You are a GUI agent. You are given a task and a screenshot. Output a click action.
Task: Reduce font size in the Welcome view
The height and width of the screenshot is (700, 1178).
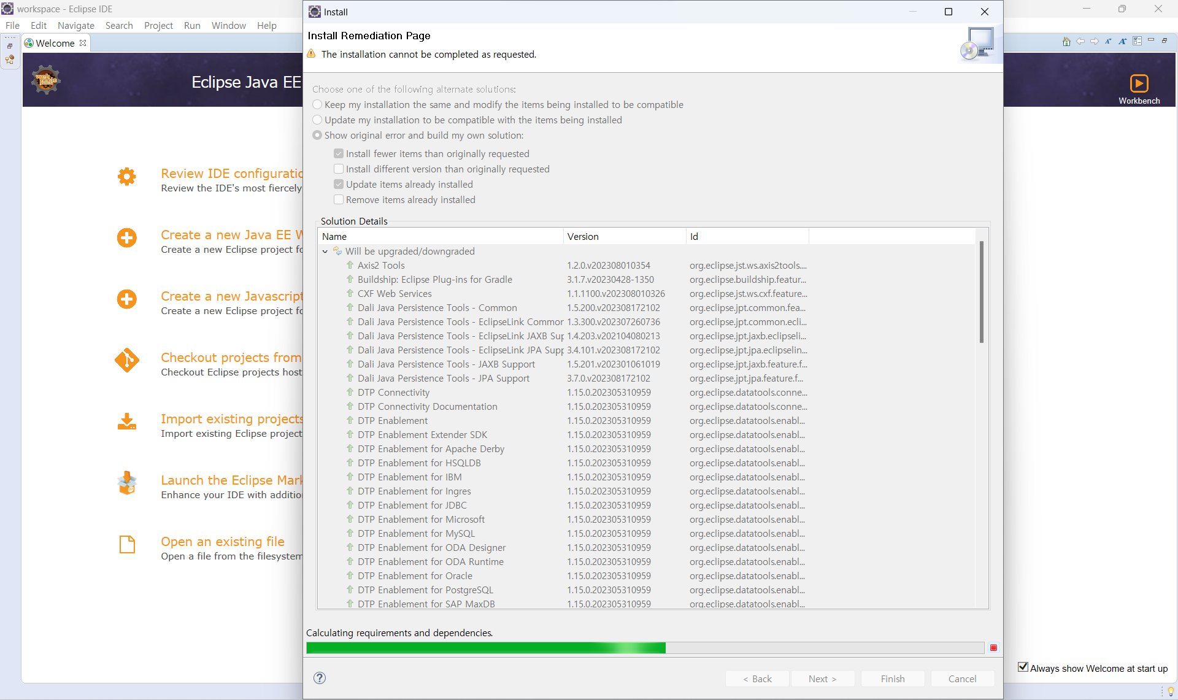click(1108, 41)
